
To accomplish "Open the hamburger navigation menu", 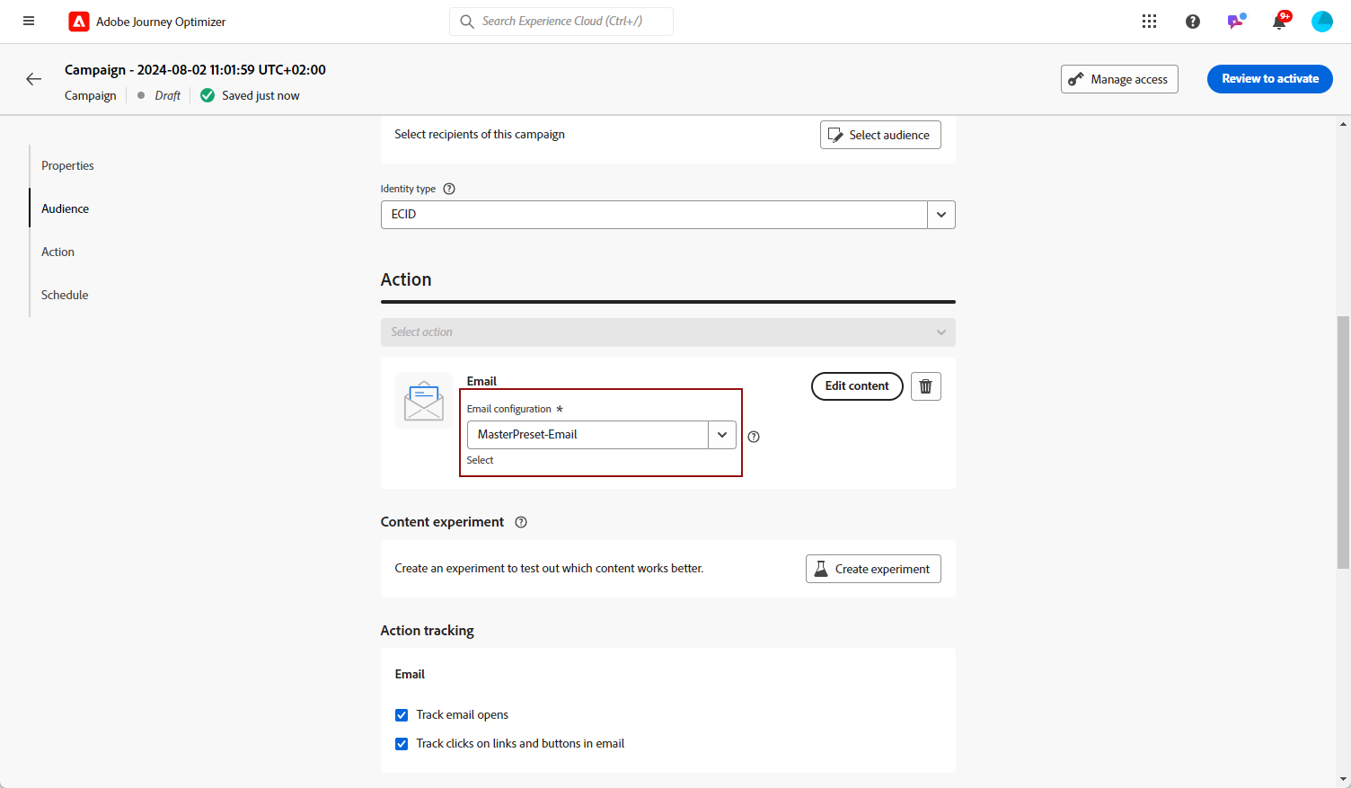I will tap(29, 21).
